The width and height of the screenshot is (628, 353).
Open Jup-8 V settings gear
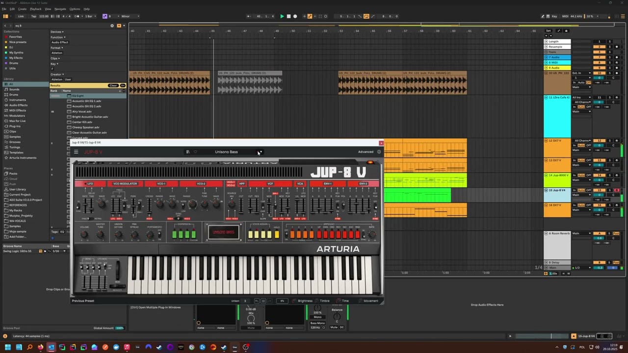pyautogui.click(x=379, y=152)
